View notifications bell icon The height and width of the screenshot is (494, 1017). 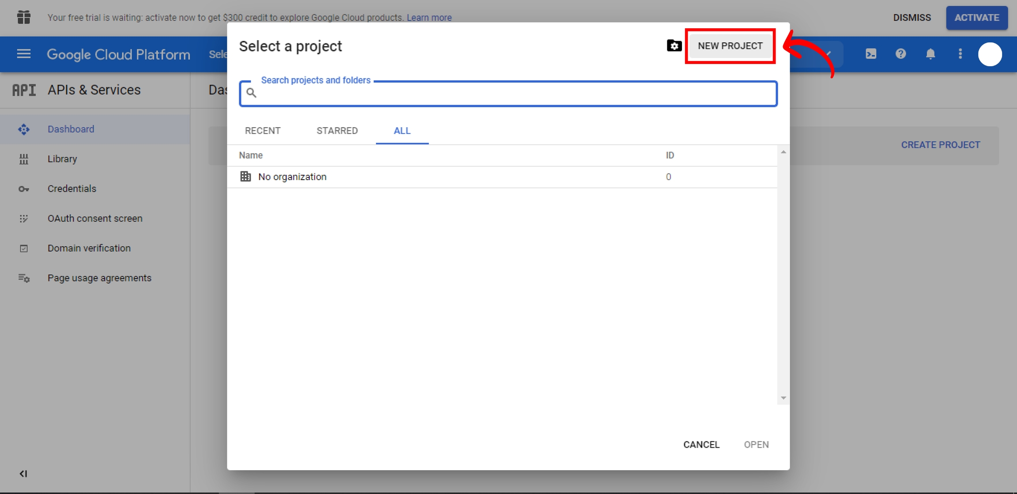click(x=930, y=54)
